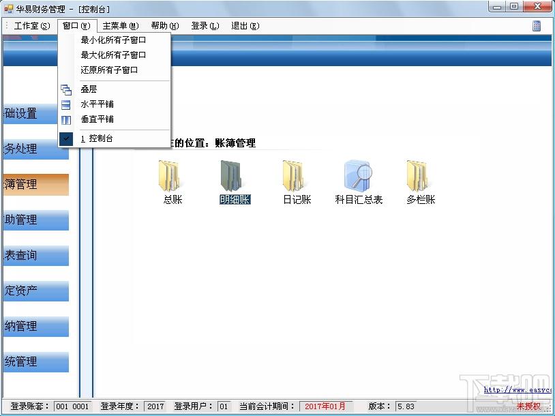Choose 叠层 from the window menu
This screenshot has height=416, width=555.
pyautogui.click(x=114, y=89)
